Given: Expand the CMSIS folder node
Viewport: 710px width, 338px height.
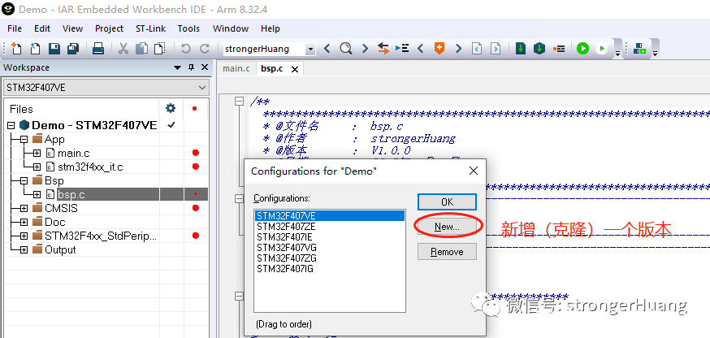Looking at the screenshot, I should 24,209.
